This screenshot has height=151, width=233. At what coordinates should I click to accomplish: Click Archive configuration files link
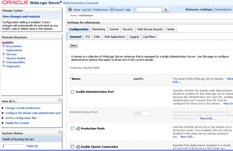(21, 118)
